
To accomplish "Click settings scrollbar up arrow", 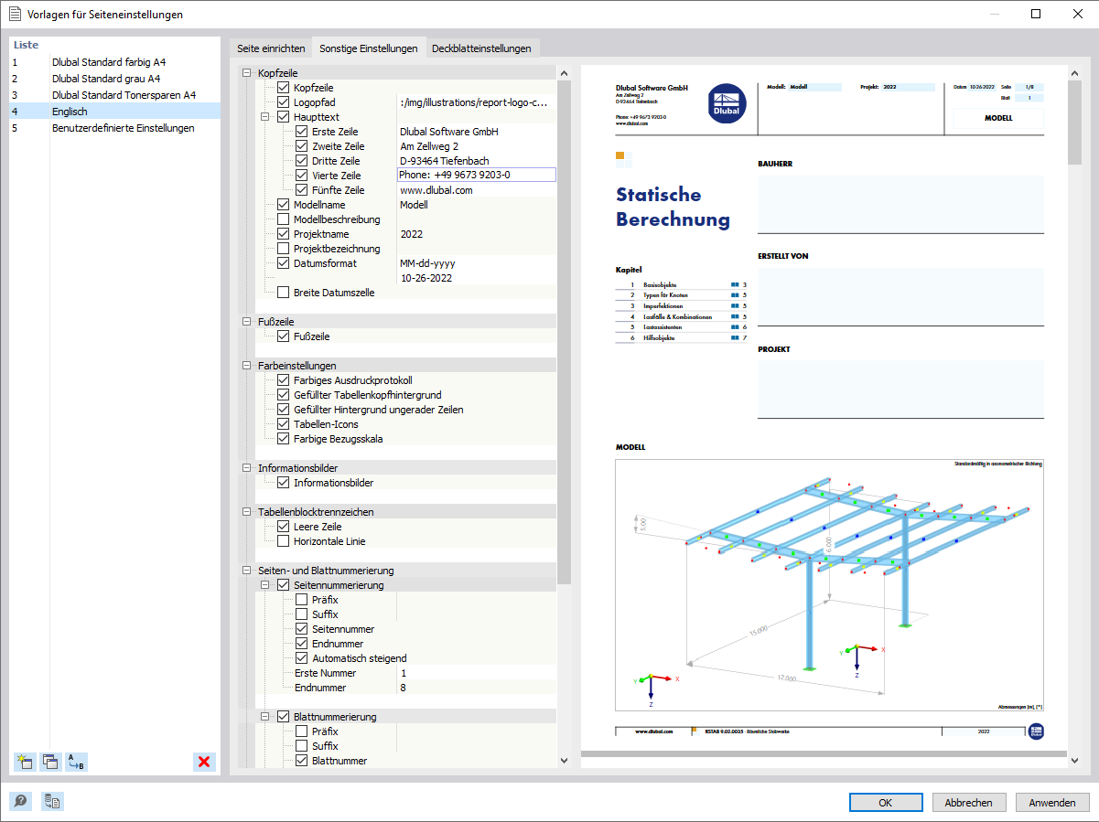I will [x=564, y=73].
